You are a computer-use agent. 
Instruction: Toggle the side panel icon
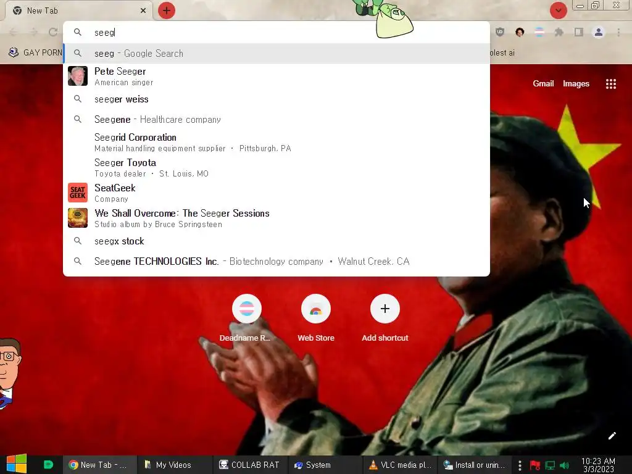(x=579, y=32)
